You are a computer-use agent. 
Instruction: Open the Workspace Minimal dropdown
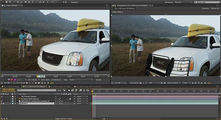tap(183, 2)
